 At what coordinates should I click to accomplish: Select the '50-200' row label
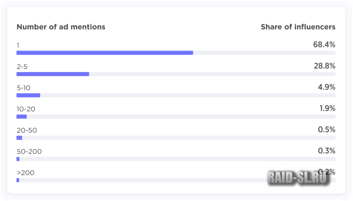point(29,152)
